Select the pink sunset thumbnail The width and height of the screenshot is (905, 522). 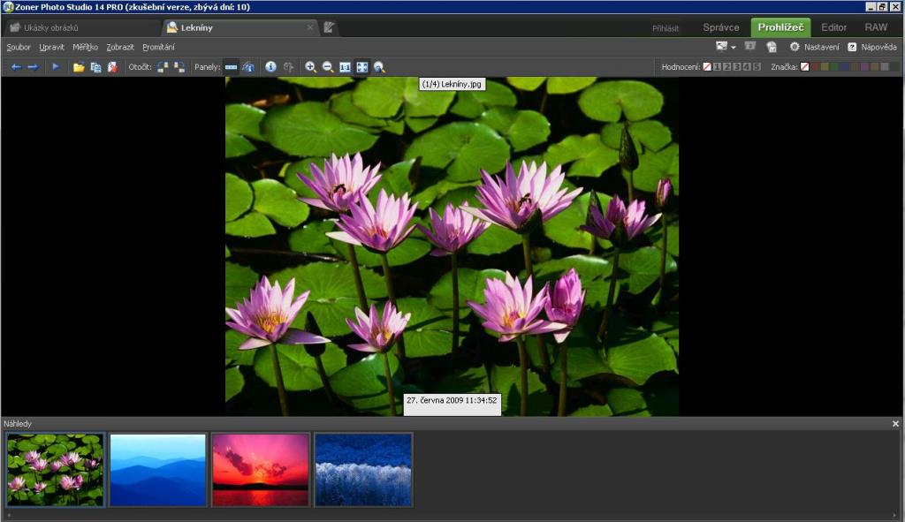pos(261,469)
